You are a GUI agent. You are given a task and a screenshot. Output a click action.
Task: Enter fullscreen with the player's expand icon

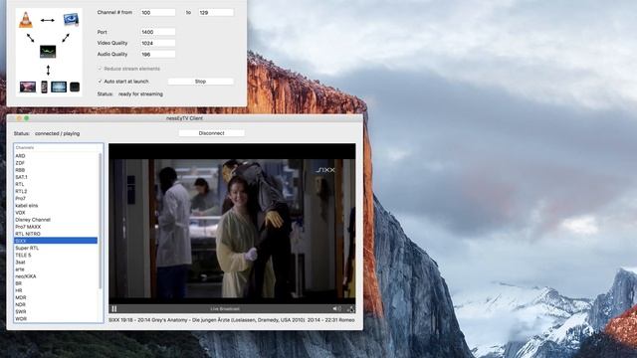pyautogui.click(x=350, y=309)
